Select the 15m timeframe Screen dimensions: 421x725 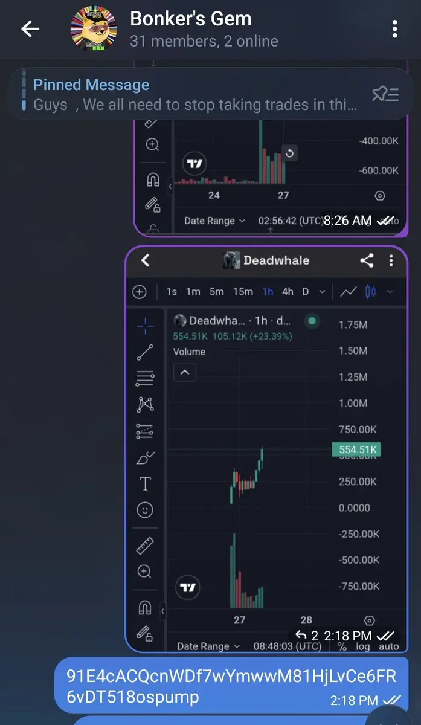coord(243,292)
